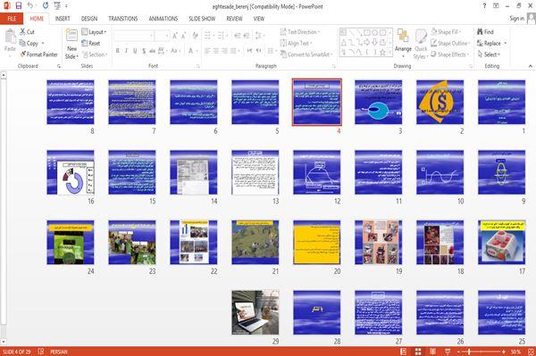
Task: Open Clipboard group dialog launcher
Action: click(59, 66)
